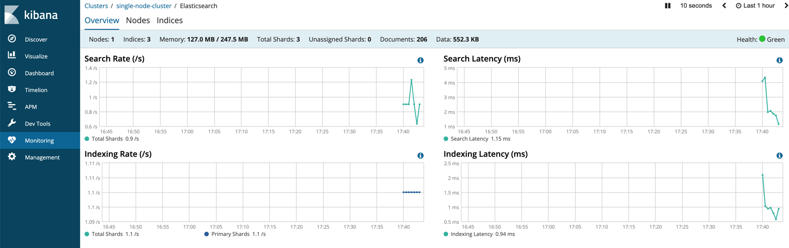
Task: Click the Nodes: 1 status entry
Action: point(101,39)
